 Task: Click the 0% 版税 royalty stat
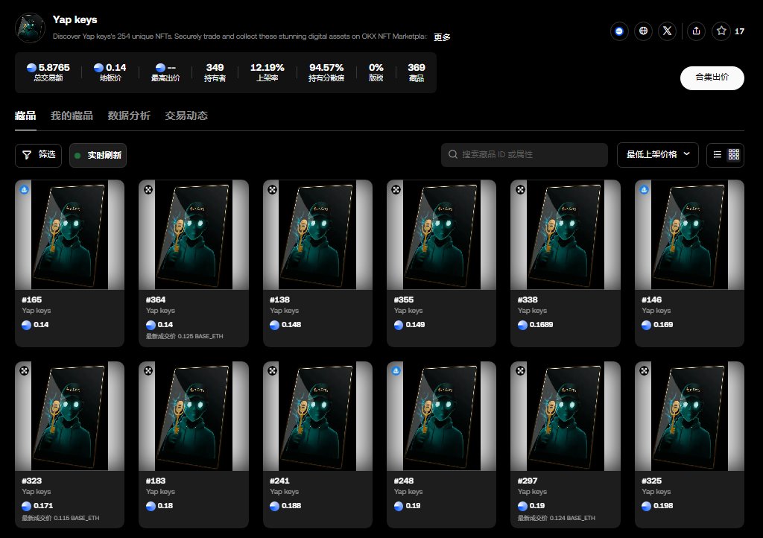pos(376,72)
